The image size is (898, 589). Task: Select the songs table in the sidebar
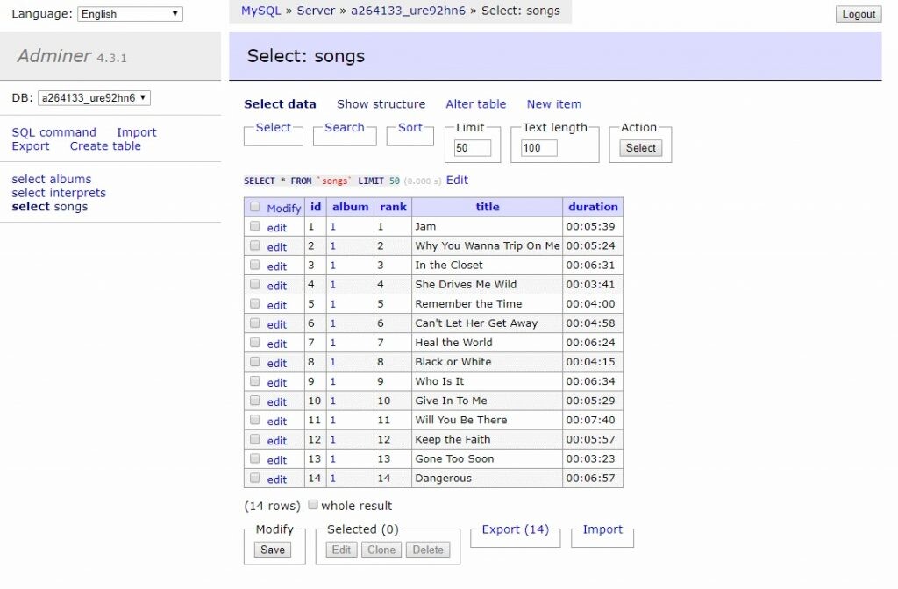[x=49, y=206]
